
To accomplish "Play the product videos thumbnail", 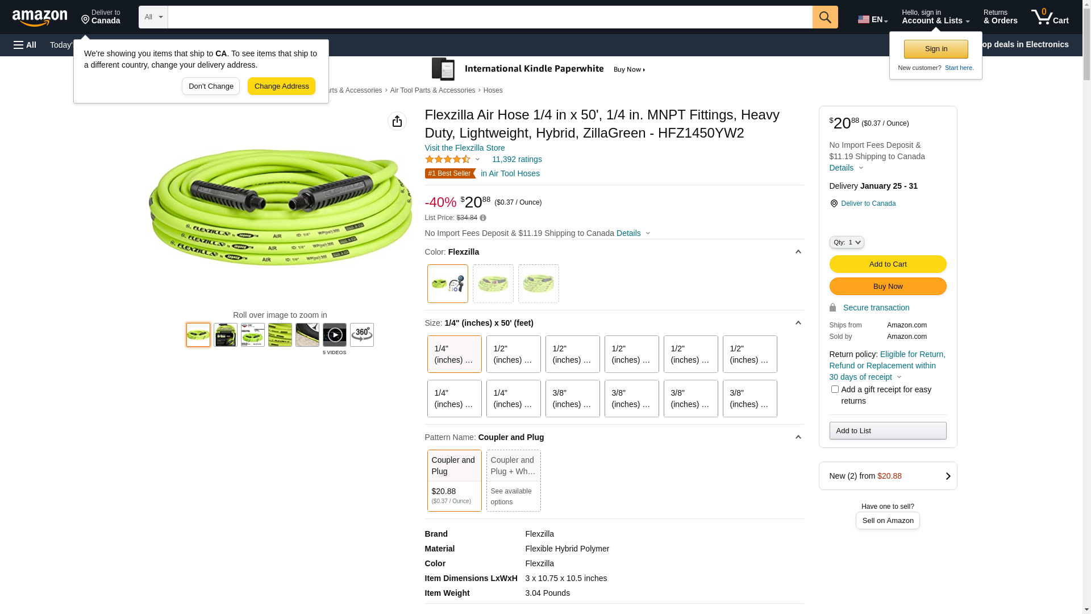I will pos(335,335).
